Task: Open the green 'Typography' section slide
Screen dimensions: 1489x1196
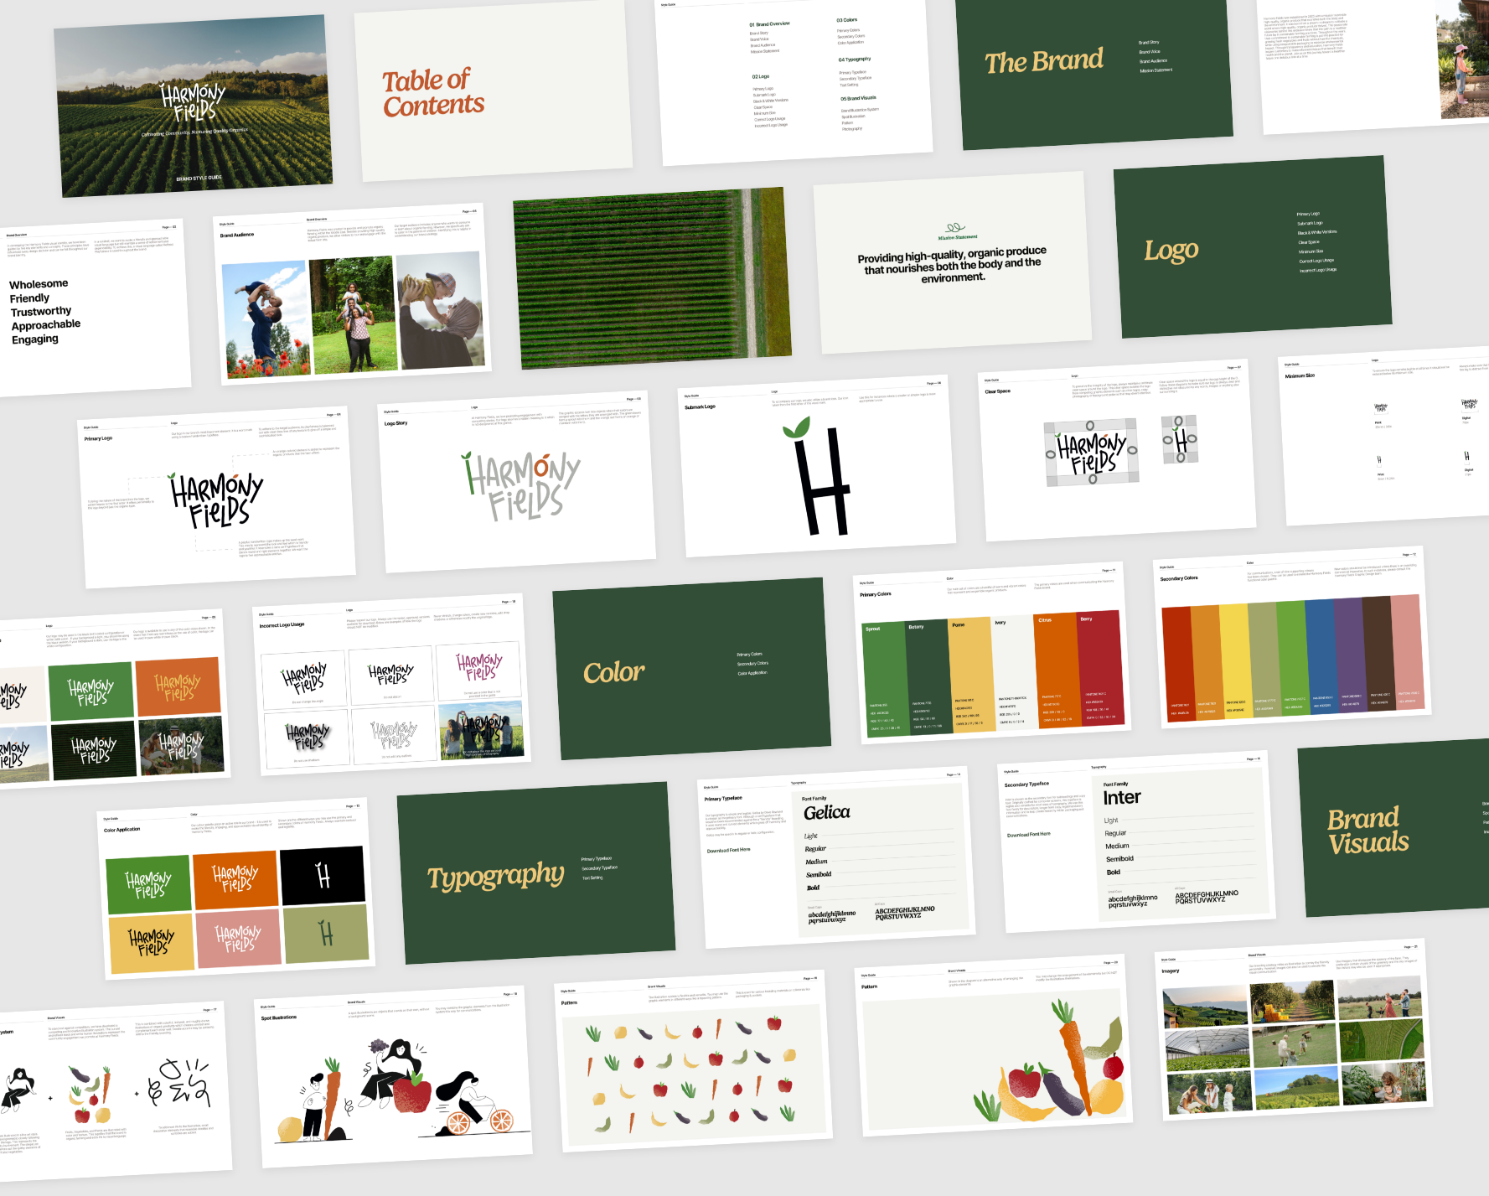Action: [536, 873]
